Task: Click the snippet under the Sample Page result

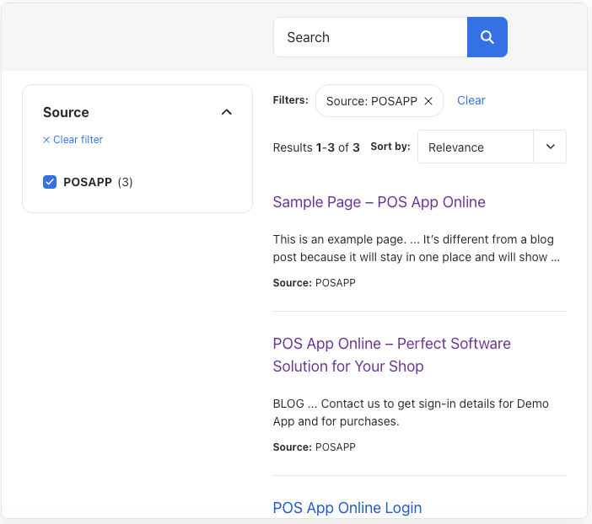Action: tap(416, 249)
